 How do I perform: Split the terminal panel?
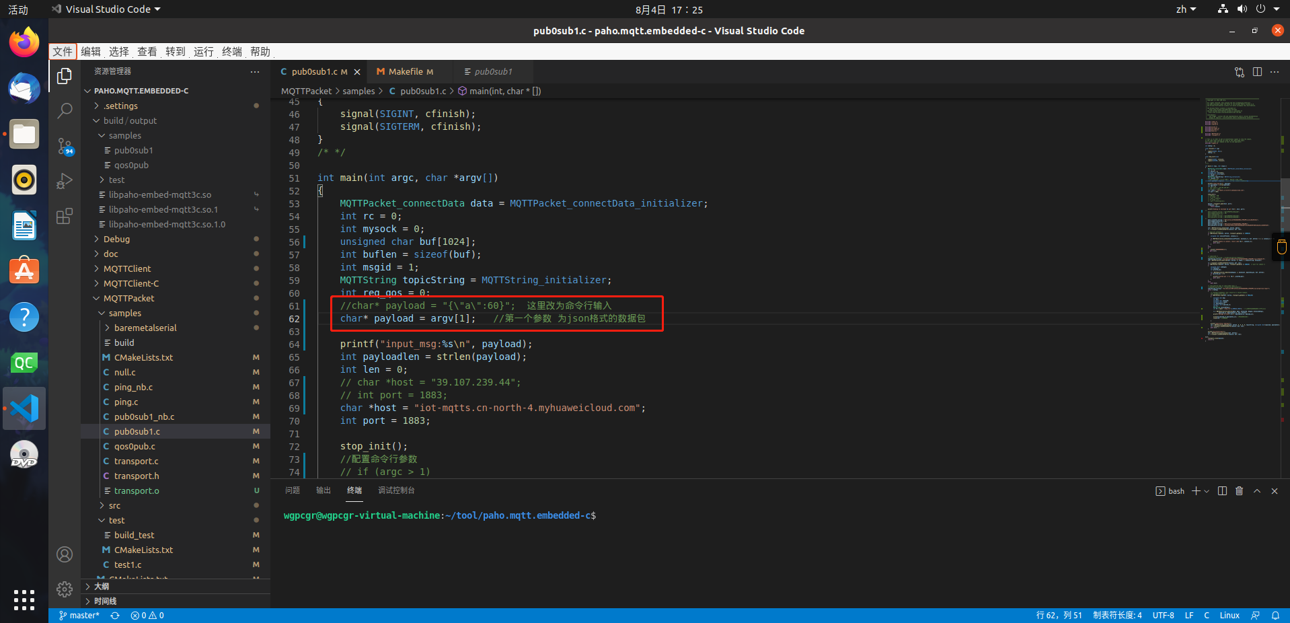1223,491
